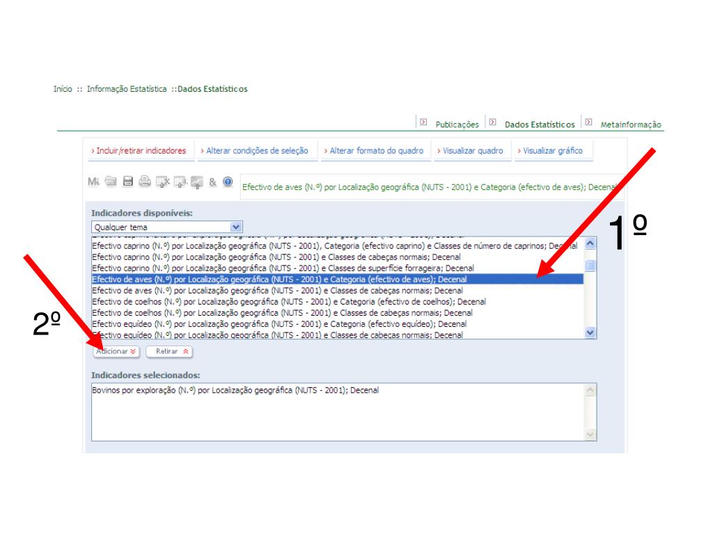The image size is (713, 534).
Task: Click the export icon with X mark
Action: pos(162,182)
